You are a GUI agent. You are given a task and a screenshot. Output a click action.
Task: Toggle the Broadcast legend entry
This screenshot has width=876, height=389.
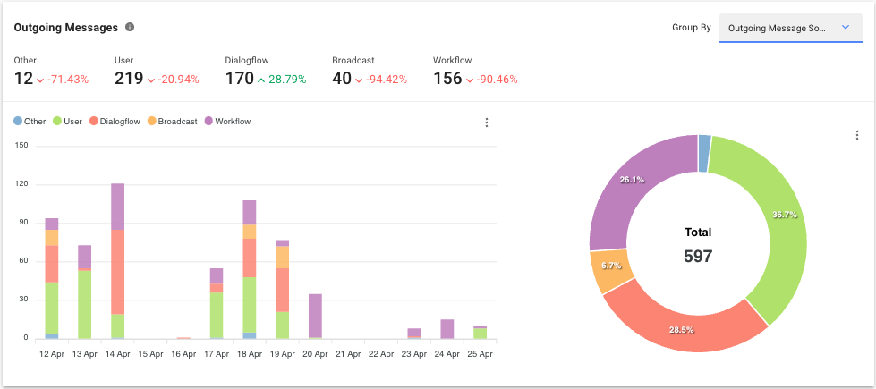coord(172,122)
